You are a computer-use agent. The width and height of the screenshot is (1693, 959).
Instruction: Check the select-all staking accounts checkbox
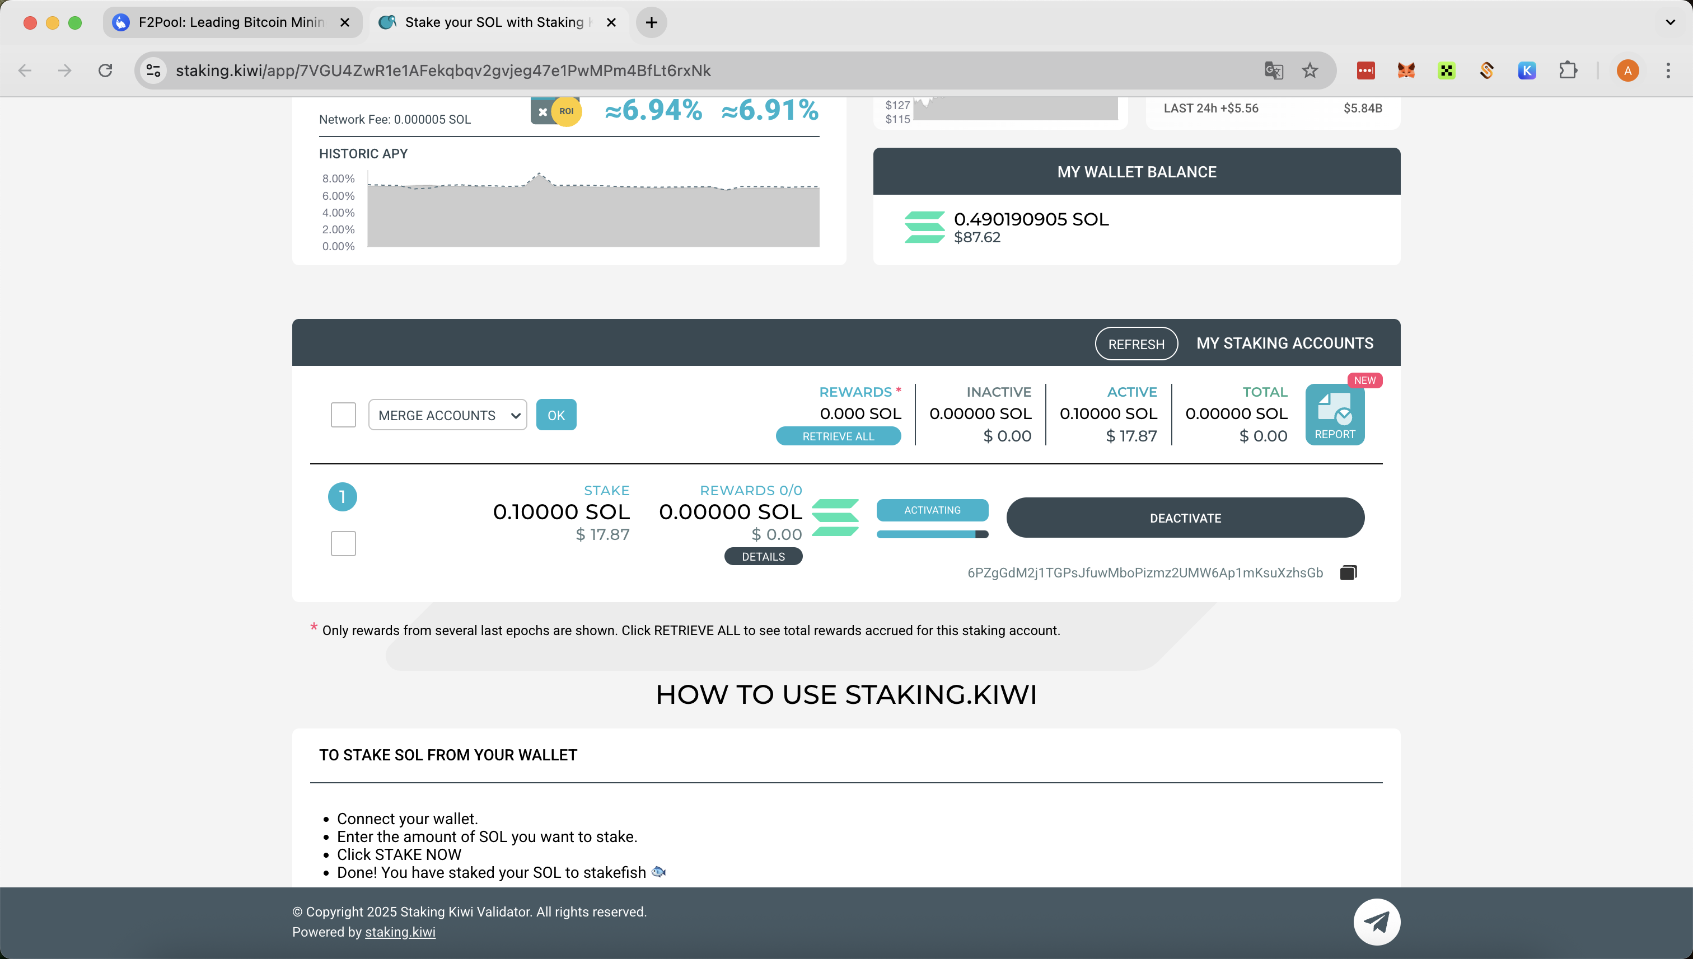pyautogui.click(x=343, y=415)
